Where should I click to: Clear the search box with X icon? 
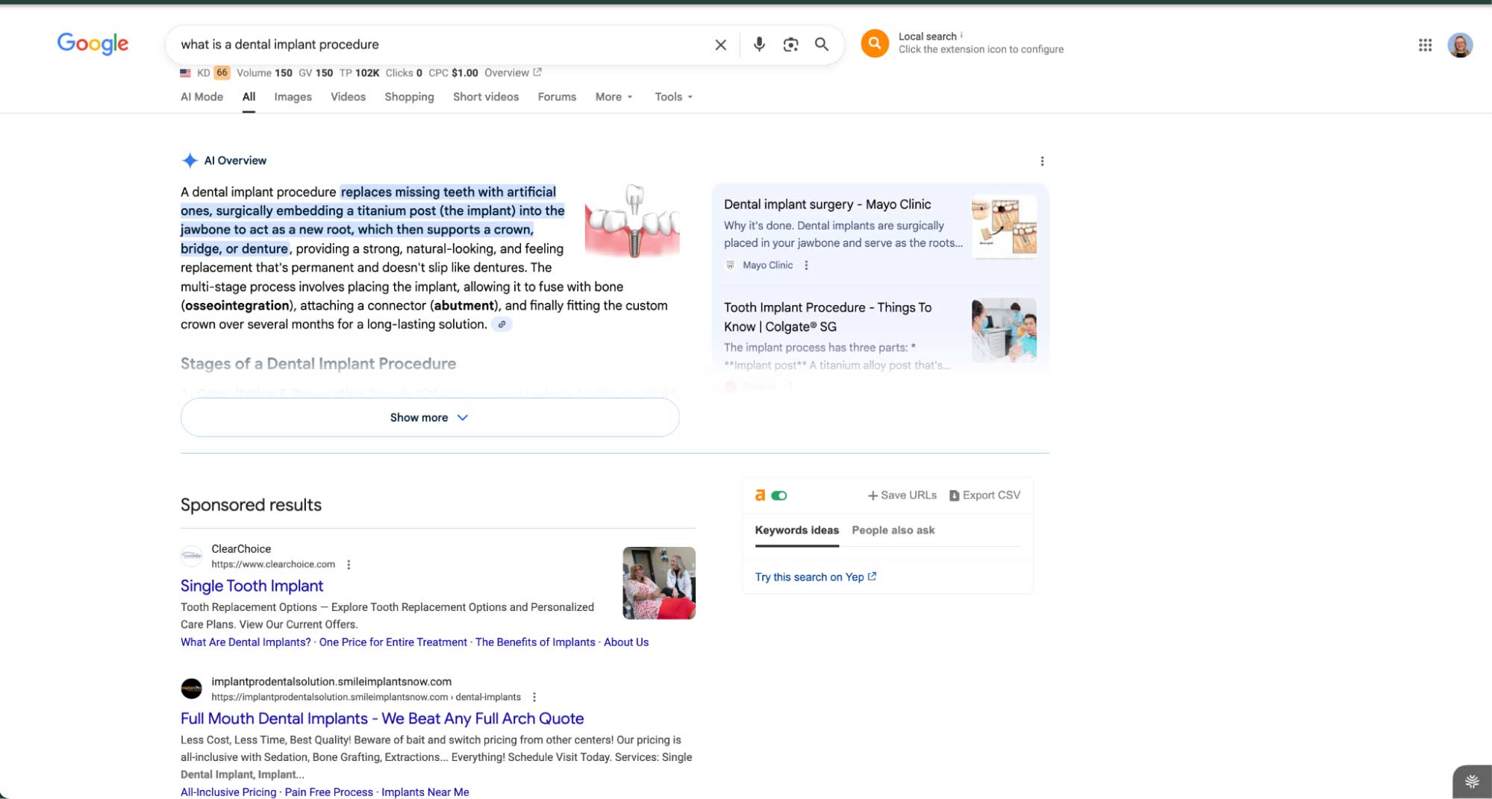(x=720, y=45)
